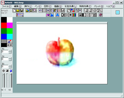Click the light blue square at top right
The height and width of the screenshot is (98, 124).
pyautogui.click(x=118, y=12)
